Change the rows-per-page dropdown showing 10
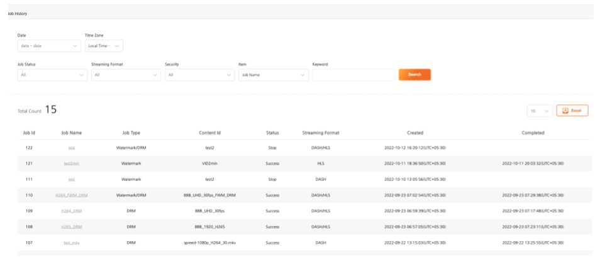This screenshot has height=257, width=595. coord(540,111)
